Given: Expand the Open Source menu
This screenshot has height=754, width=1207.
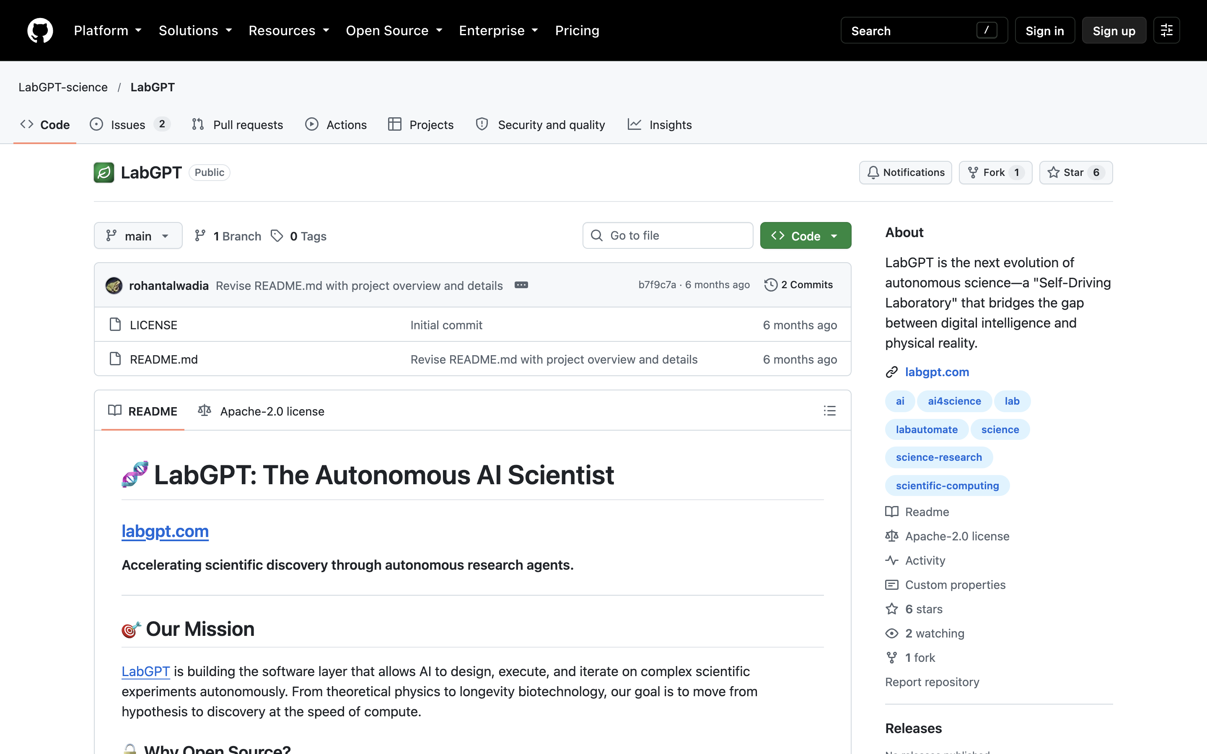Looking at the screenshot, I should (394, 31).
